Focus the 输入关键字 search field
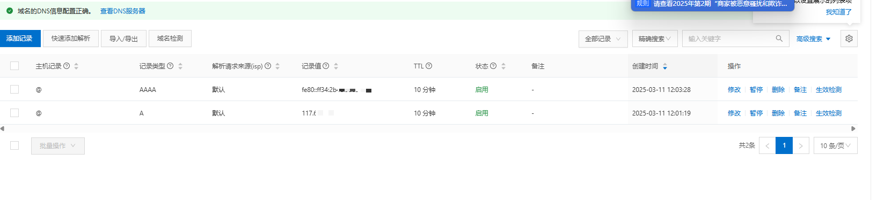The image size is (877, 200). 730,39
